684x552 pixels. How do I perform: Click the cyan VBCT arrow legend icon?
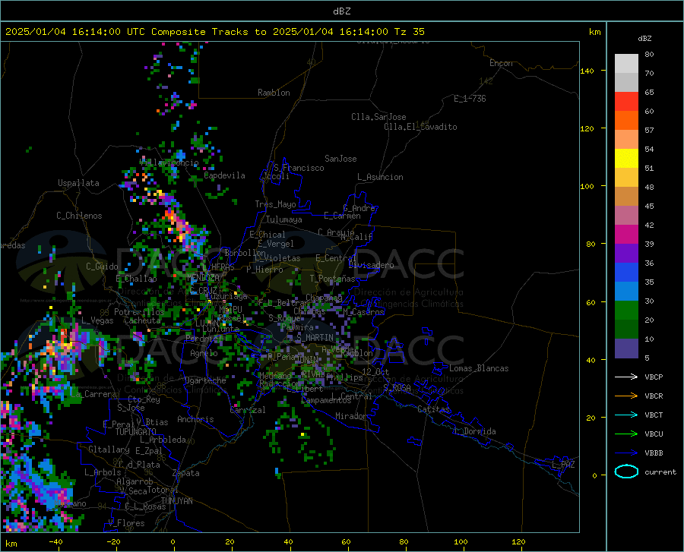pos(626,415)
